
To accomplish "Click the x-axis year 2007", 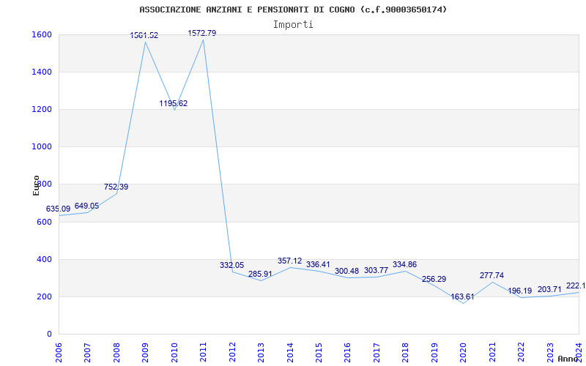I will 87,352.
